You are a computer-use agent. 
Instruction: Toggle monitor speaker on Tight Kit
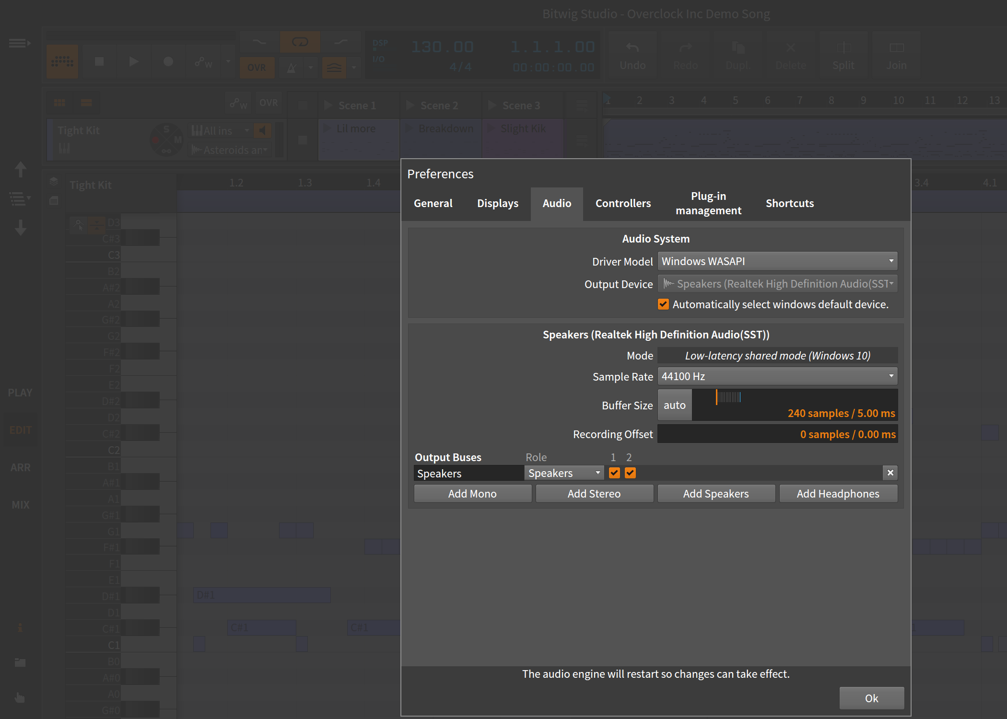[262, 130]
